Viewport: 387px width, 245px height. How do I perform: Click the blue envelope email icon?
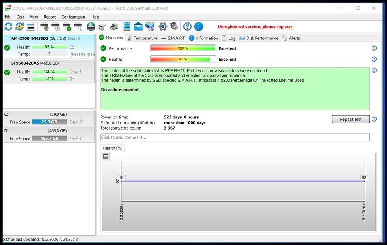138,27
